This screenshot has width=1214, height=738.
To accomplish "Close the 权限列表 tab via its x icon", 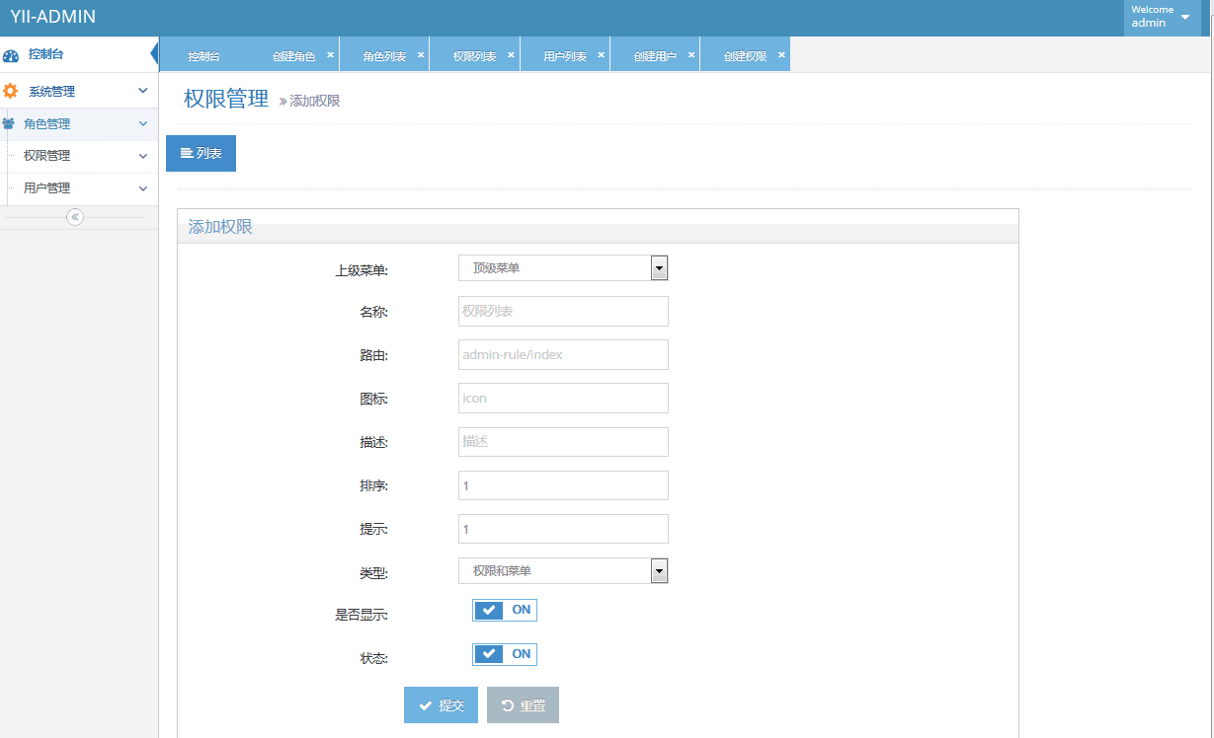I will point(511,55).
